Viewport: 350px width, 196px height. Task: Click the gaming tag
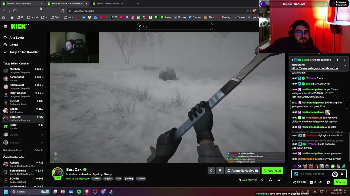click(x=129, y=179)
